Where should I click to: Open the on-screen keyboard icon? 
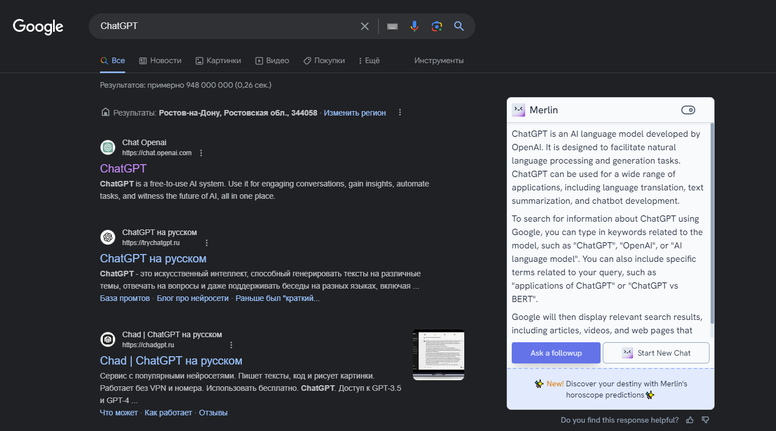click(392, 26)
